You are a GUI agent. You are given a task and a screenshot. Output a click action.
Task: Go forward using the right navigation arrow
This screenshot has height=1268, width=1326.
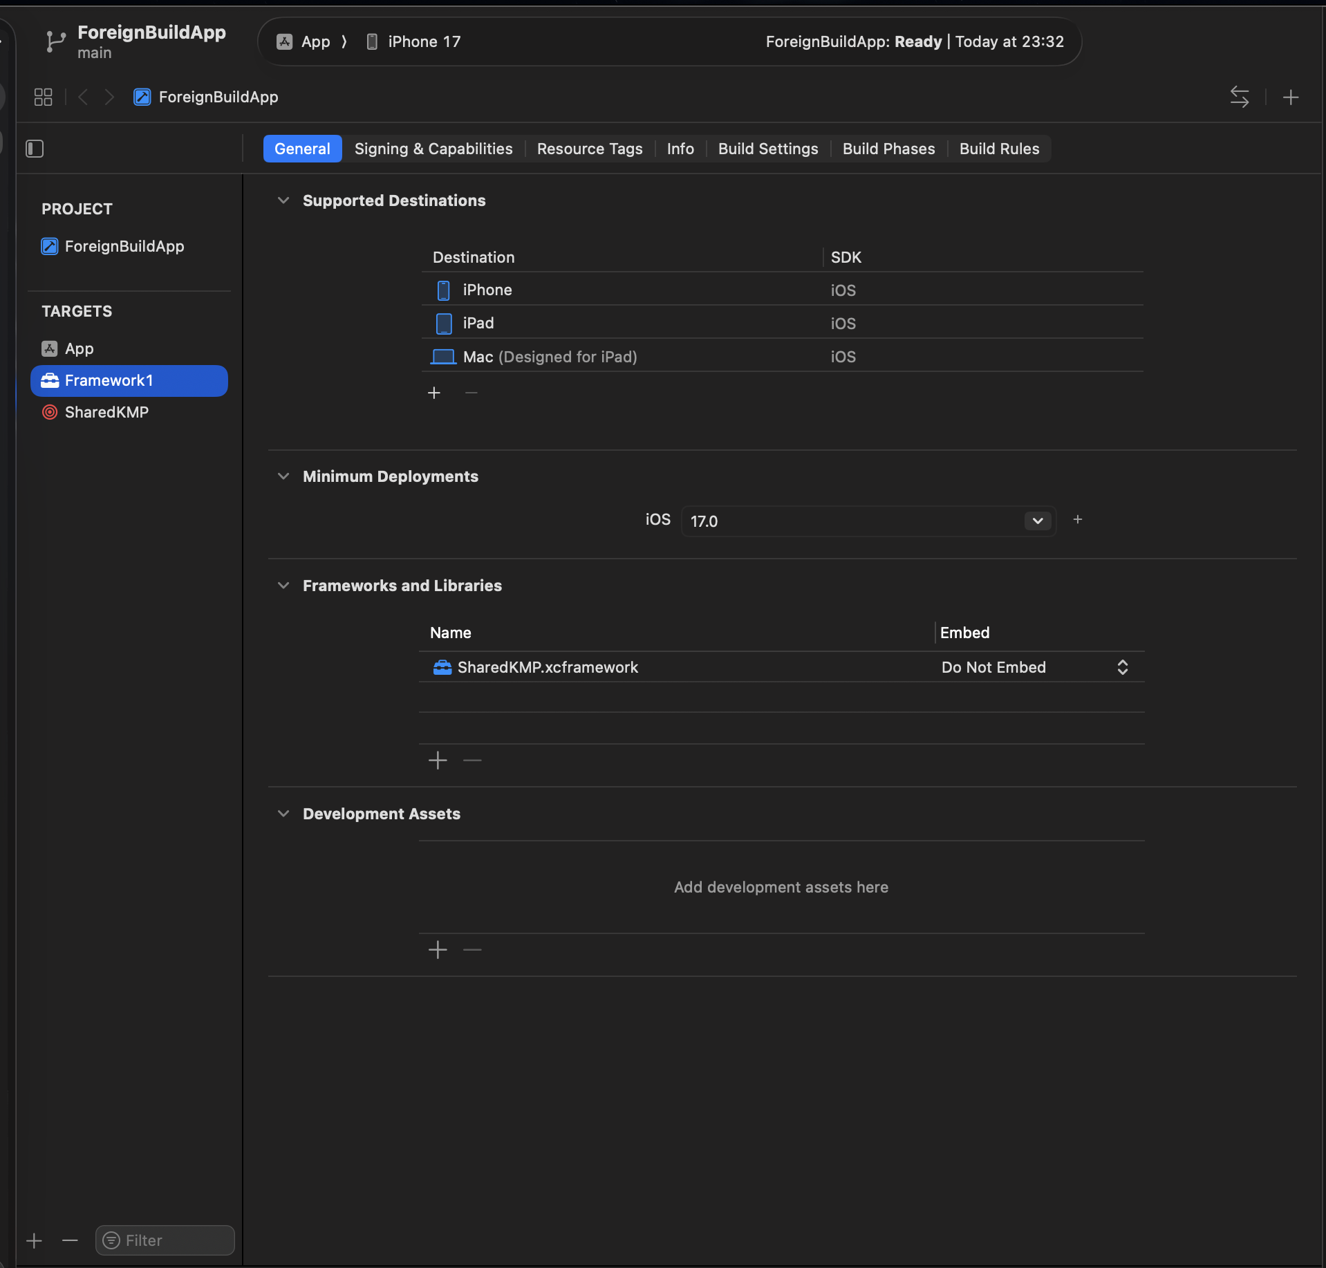(x=109, y=97)
